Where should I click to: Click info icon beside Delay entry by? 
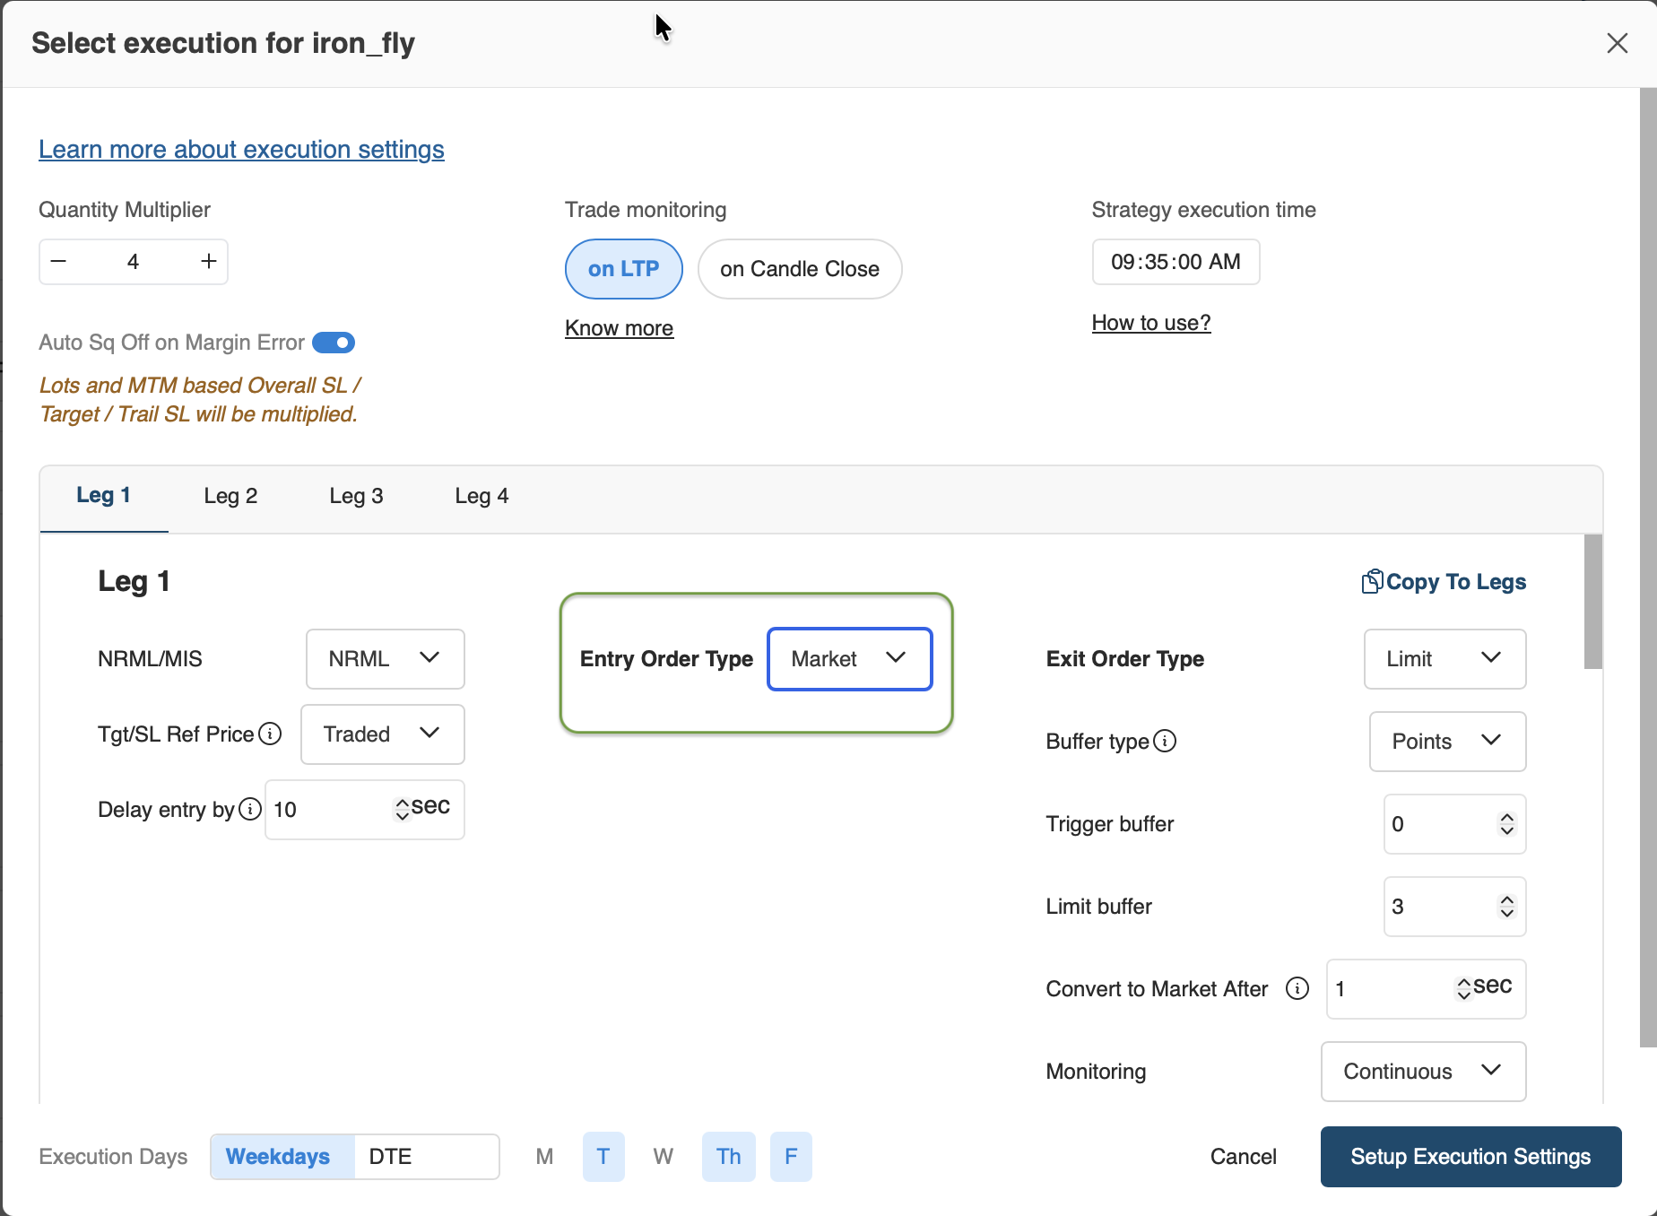(x=250, y=810)
